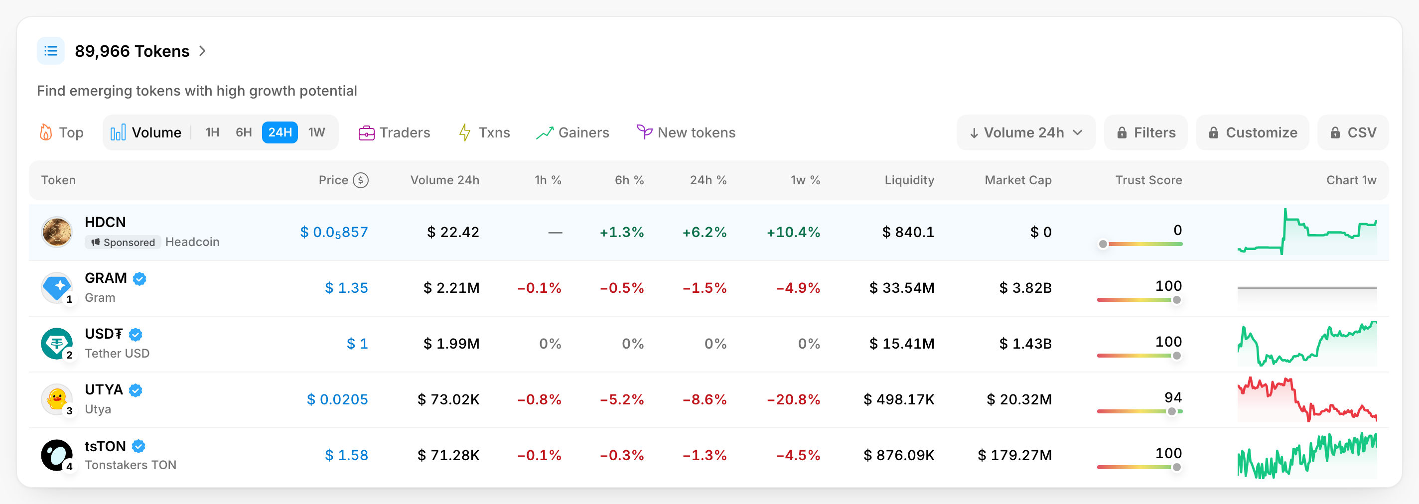Viewport: 1419px width, 504px height.
Task: Select the Volume tab
Action: [x=146, y=133]
